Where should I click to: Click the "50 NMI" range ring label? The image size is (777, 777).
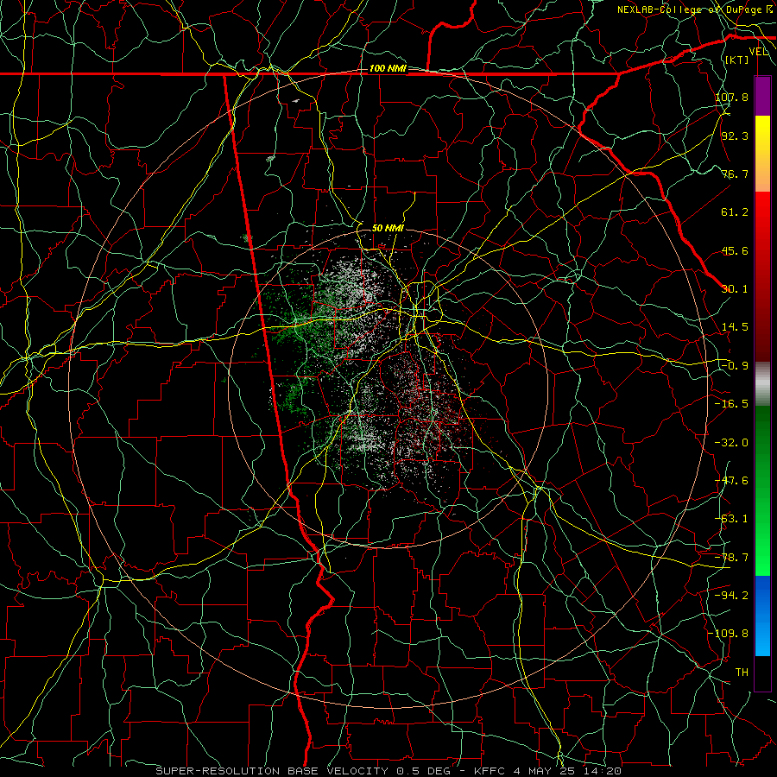coord(388,228)
